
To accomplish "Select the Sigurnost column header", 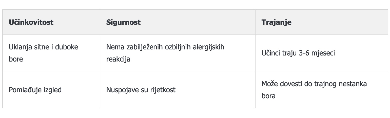I will (x=178, y=22).
